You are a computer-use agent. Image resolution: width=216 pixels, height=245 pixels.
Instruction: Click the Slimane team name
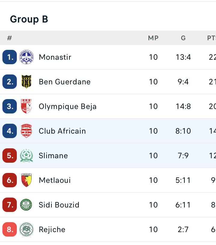53,156
